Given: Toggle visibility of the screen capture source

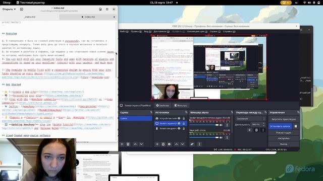Looking at the screenshot, I should [179, 123].
